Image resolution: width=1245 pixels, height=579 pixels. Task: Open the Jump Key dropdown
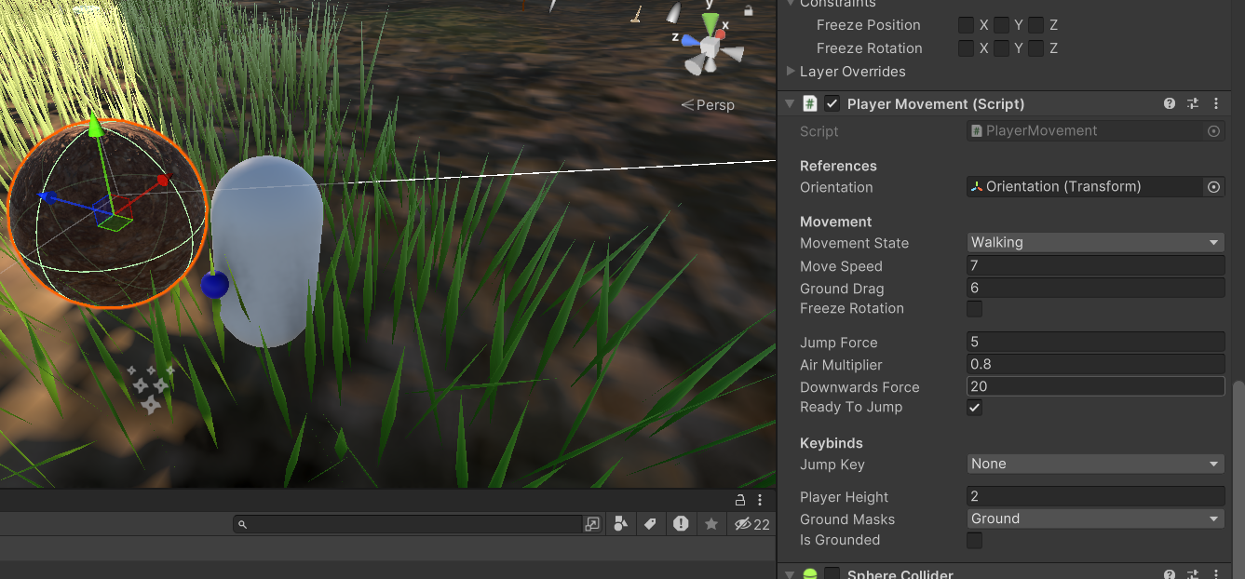[1095, 464]
